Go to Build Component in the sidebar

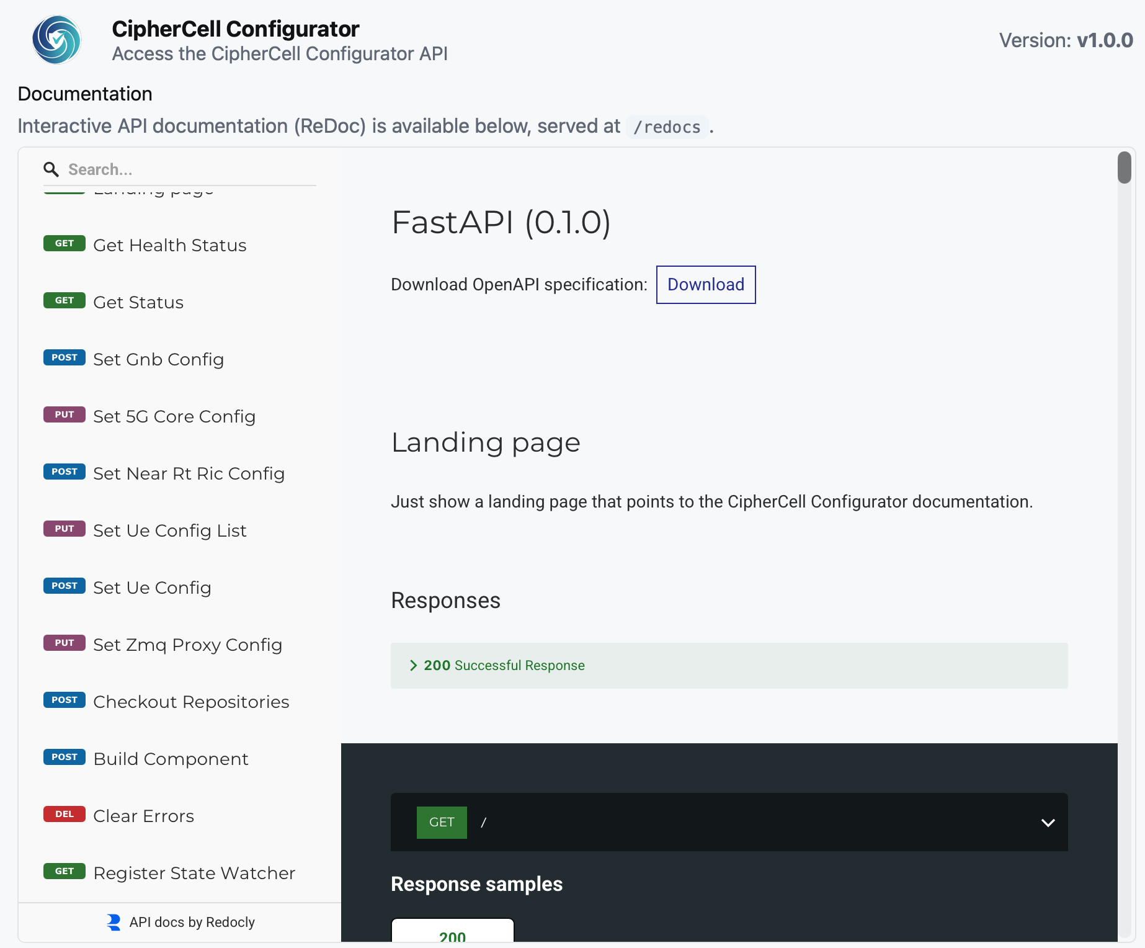point(171,758)
